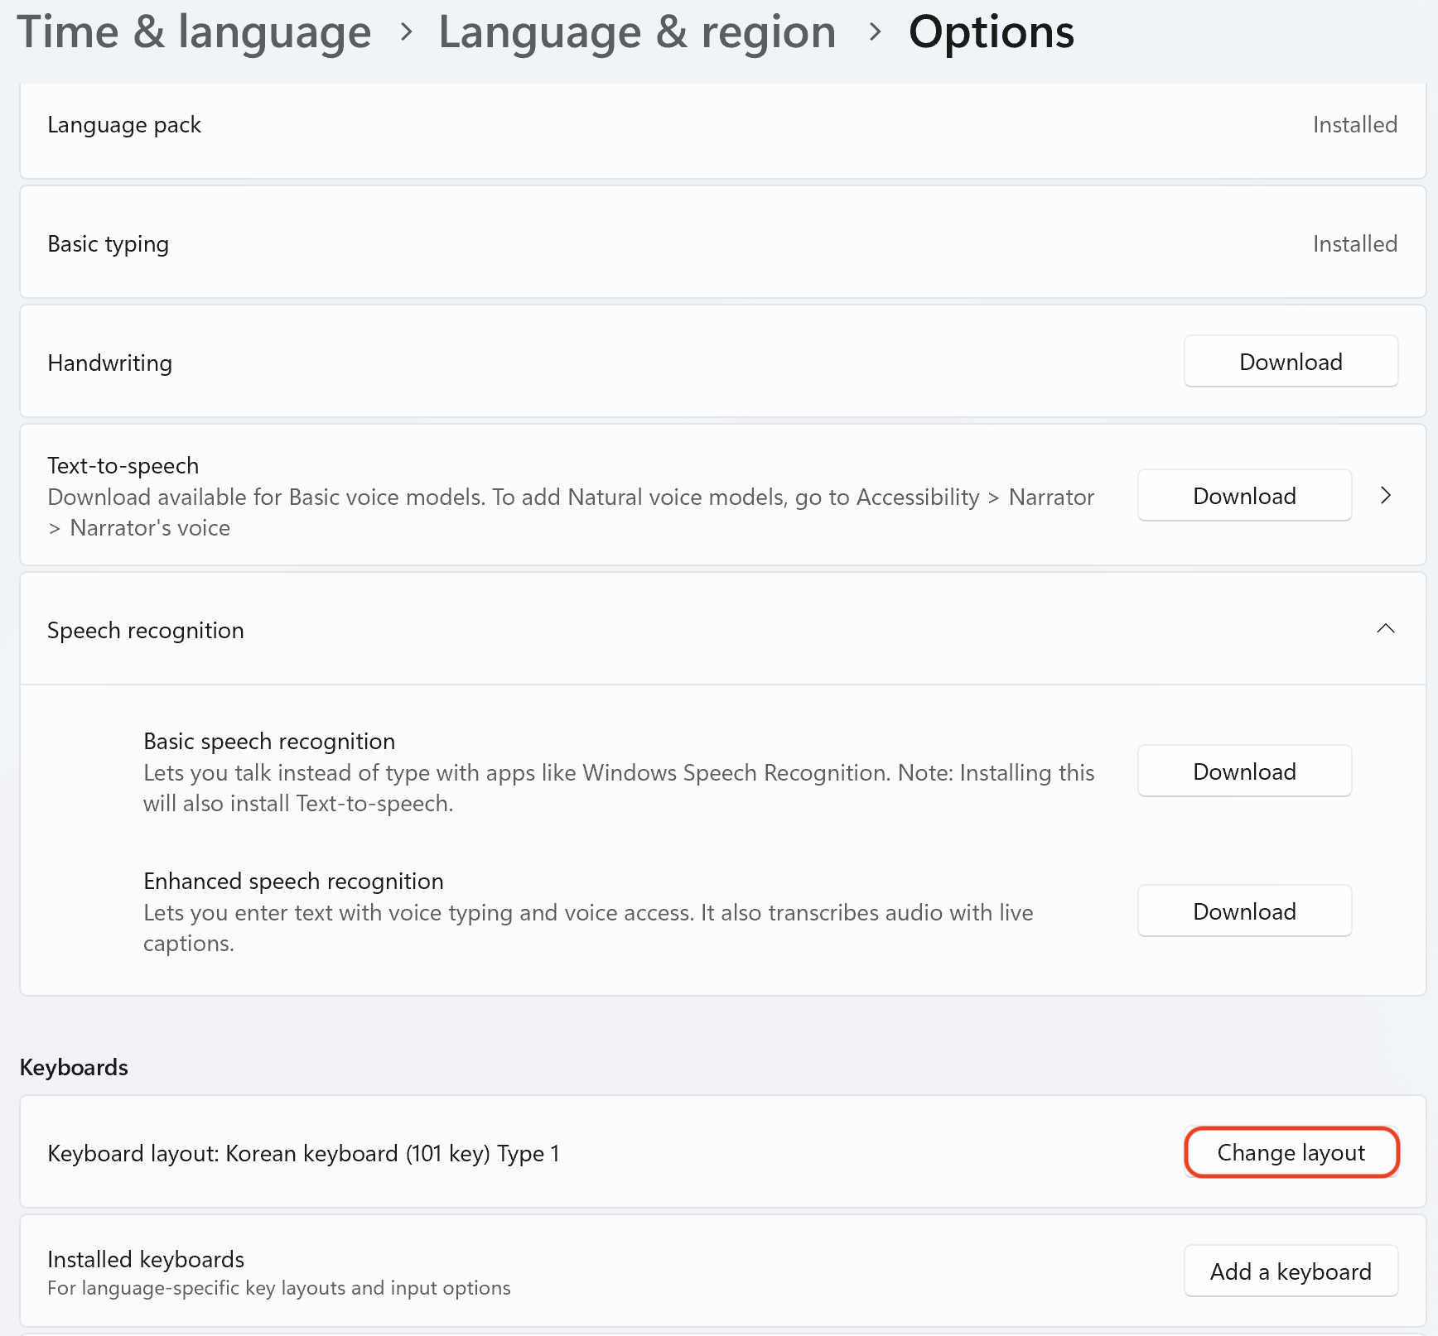Download Text-to-speech basic voice models

click(1243, 496)
